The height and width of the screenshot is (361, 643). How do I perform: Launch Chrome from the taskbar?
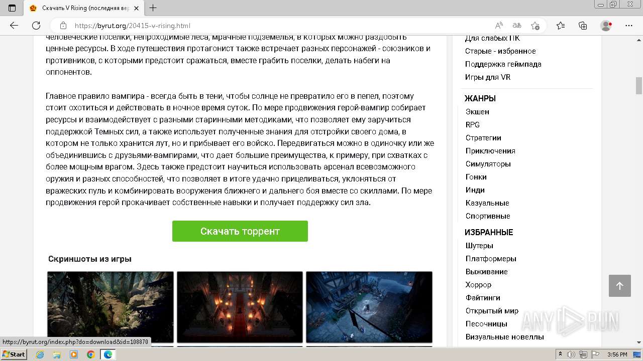coord(90,354)
